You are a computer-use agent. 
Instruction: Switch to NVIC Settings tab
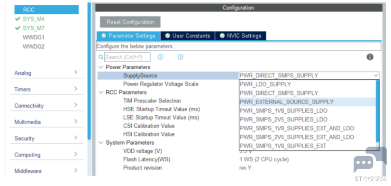240,36
